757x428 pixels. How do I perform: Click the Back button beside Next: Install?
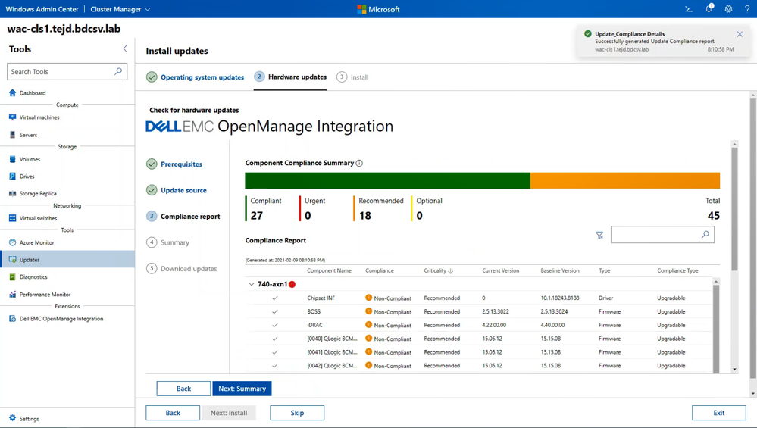173,413
